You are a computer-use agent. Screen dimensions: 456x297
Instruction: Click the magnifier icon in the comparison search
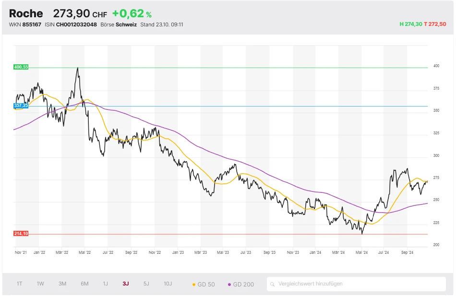273,284
